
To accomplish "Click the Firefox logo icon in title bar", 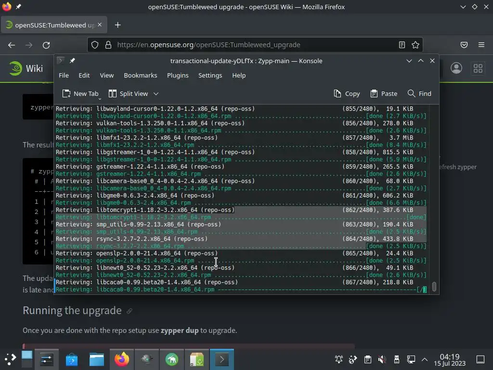I will pos(7,7).
